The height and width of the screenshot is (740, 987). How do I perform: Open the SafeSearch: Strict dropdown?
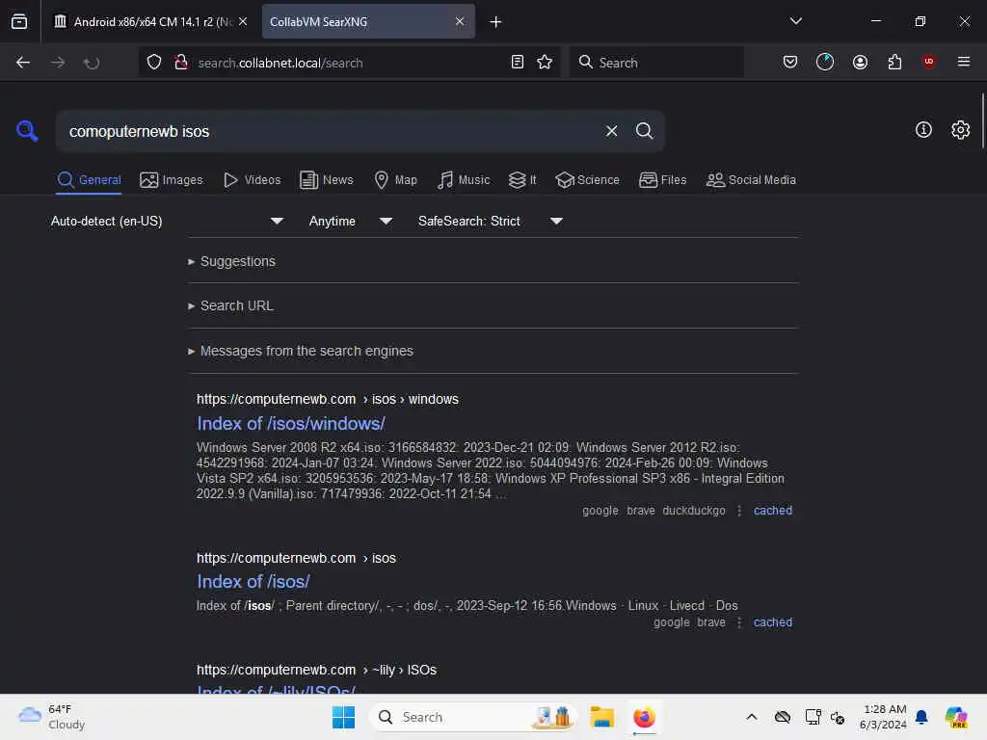tap(491, 221)
